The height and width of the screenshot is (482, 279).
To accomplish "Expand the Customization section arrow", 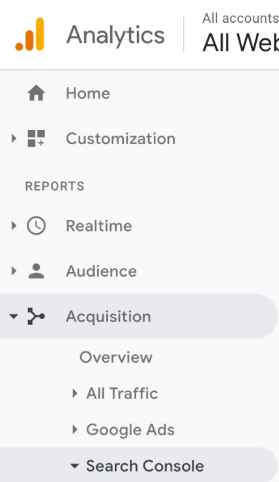I will coord(14,138).
